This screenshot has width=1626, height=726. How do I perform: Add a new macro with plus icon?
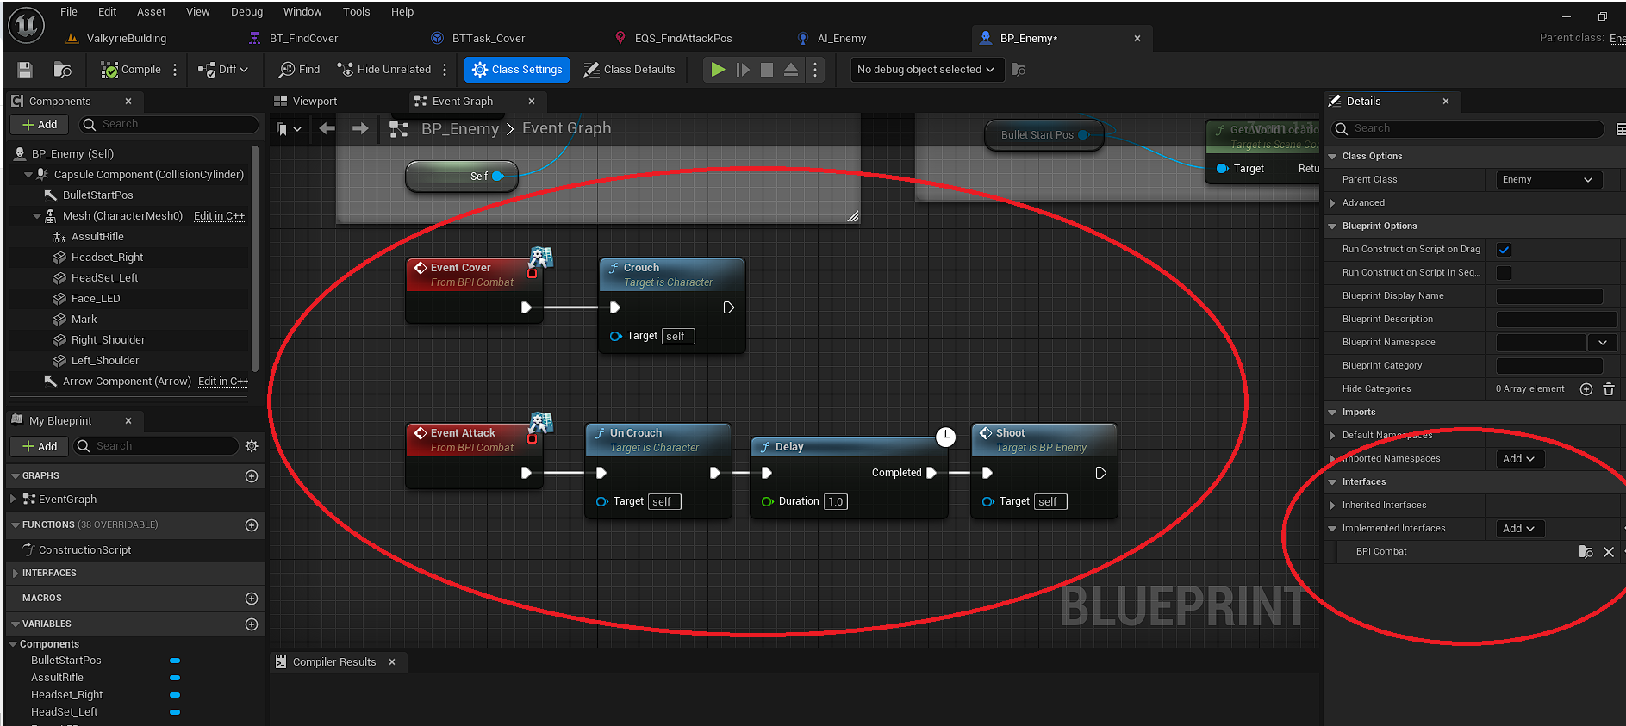click(x=252, y=599)
